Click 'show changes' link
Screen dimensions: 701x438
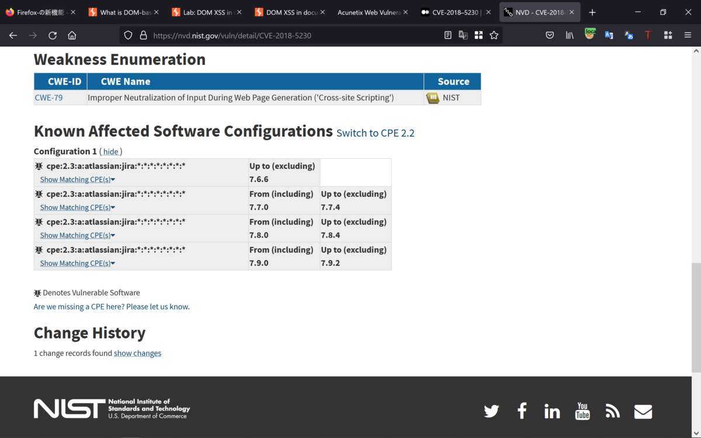[x=137, y=353]
